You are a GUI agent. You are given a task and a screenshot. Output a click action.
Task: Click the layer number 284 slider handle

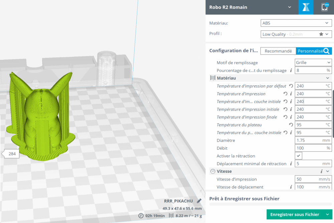pyautogui.click(x=12, y=154)
